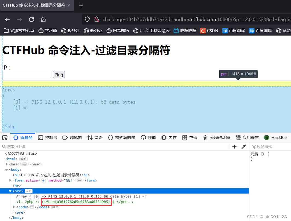291x221 pixels.
Task: Click the add new rule plus icon
Action: (x=234, y=147)
